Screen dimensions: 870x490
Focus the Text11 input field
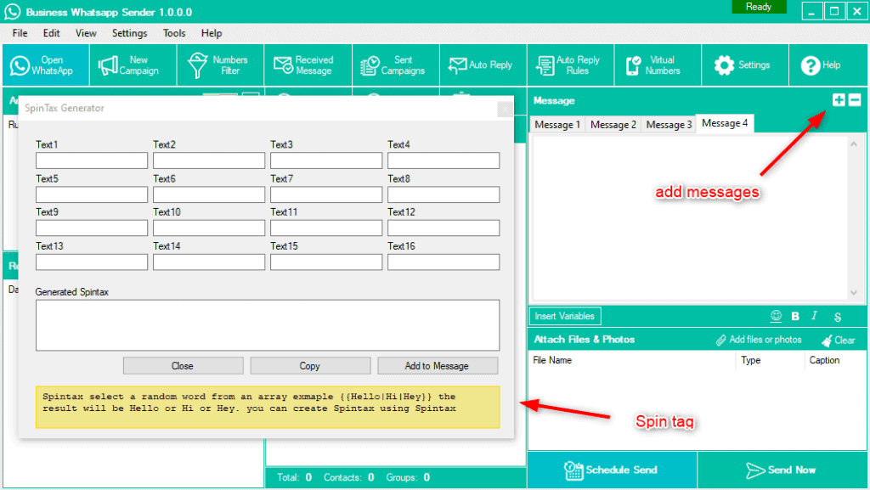[x=326, y=228]
